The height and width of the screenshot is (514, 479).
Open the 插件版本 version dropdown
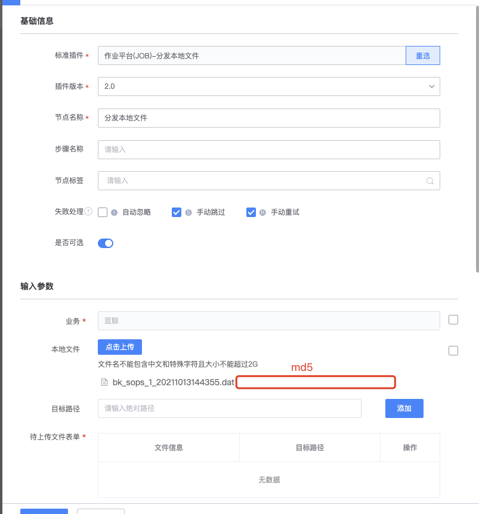(x=431, y=86)
